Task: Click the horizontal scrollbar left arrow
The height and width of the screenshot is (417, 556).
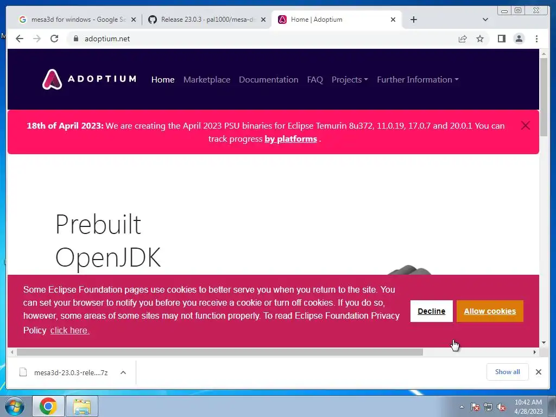Action: pyautogui.click(x=12, y=352)
